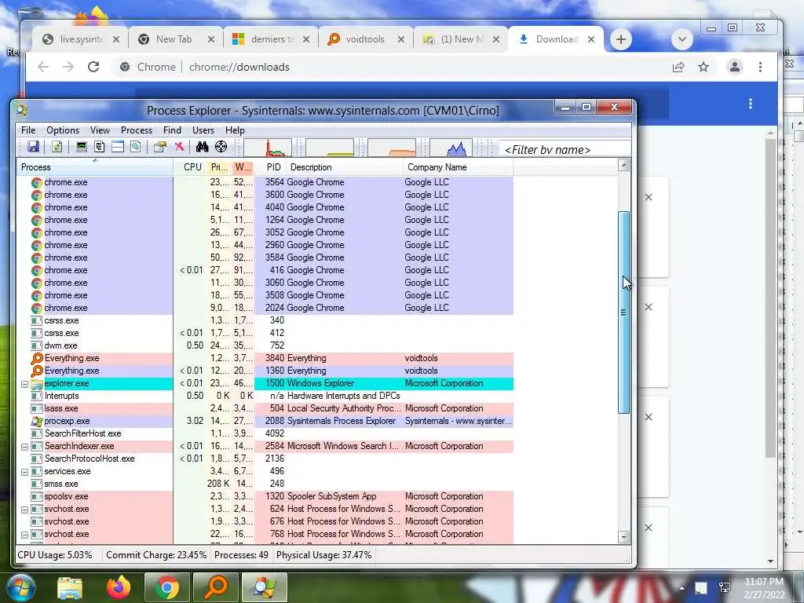Sort by the Company Name column header
The image size is (804, 603).
(x=458, y=167)
